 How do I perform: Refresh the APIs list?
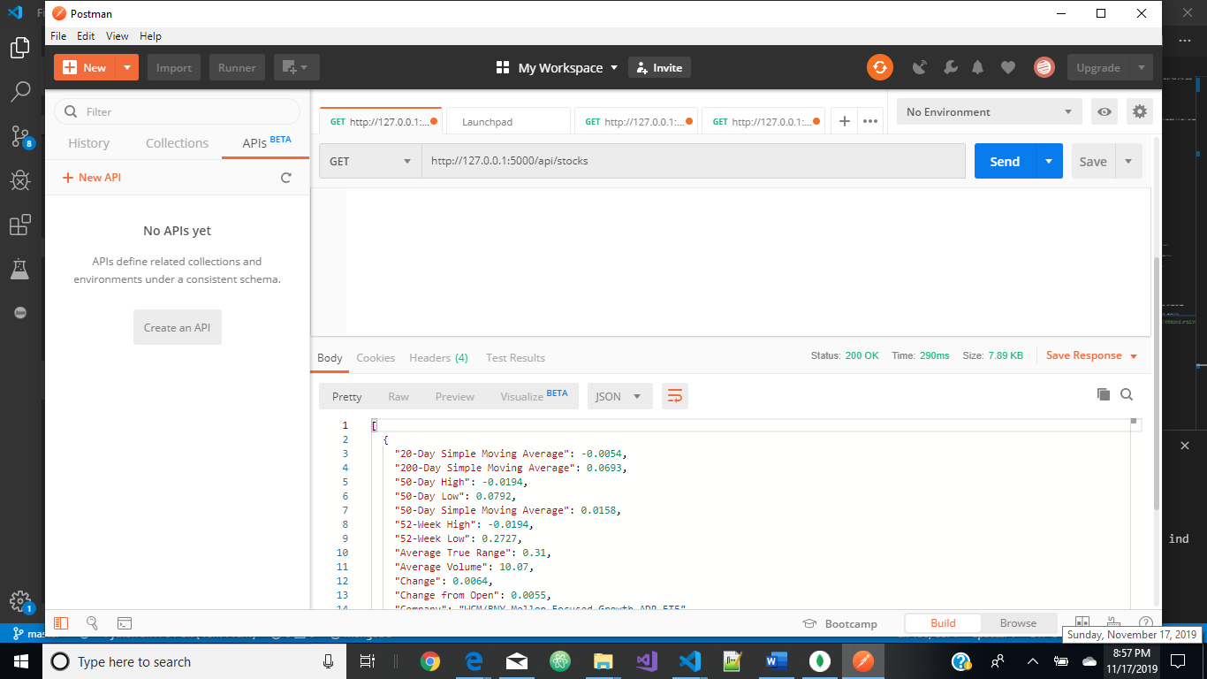point(285,178)
